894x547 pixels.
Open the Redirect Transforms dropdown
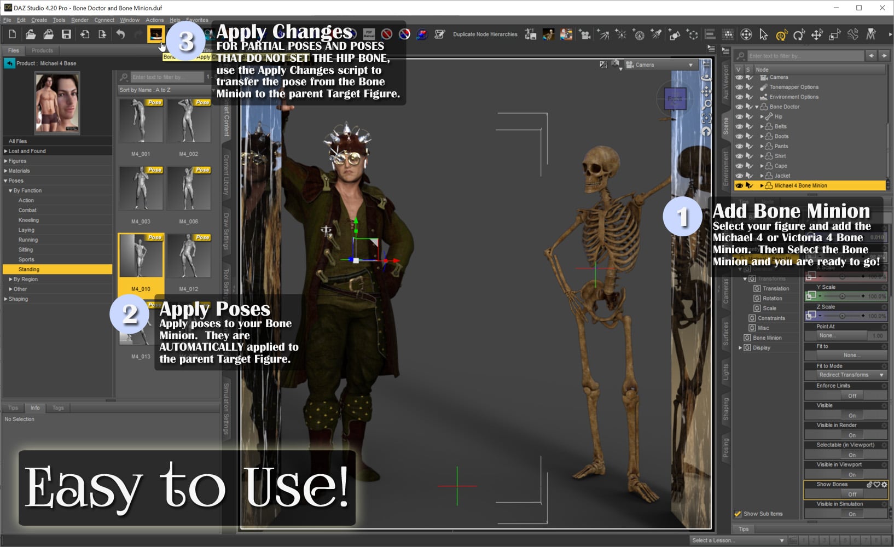(845, 375)
